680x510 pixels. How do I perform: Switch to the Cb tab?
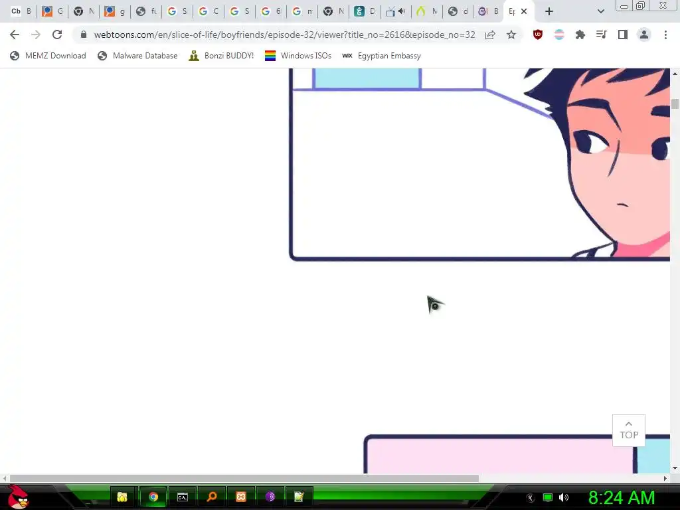[x=21, y=11]
